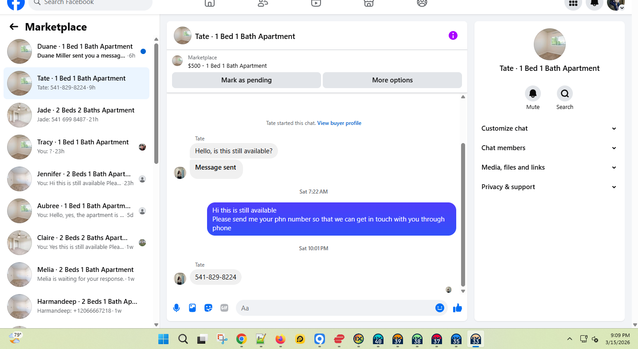Screen dimensions: 638x349
Task: Open Video from the top navigation
Action: coord(316,3)
